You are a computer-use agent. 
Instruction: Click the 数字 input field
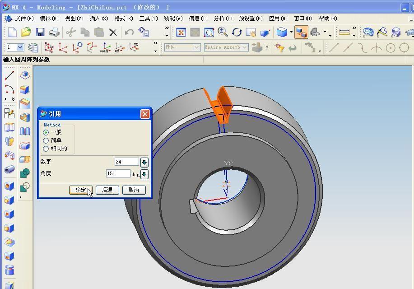click(x=126, y=162)
